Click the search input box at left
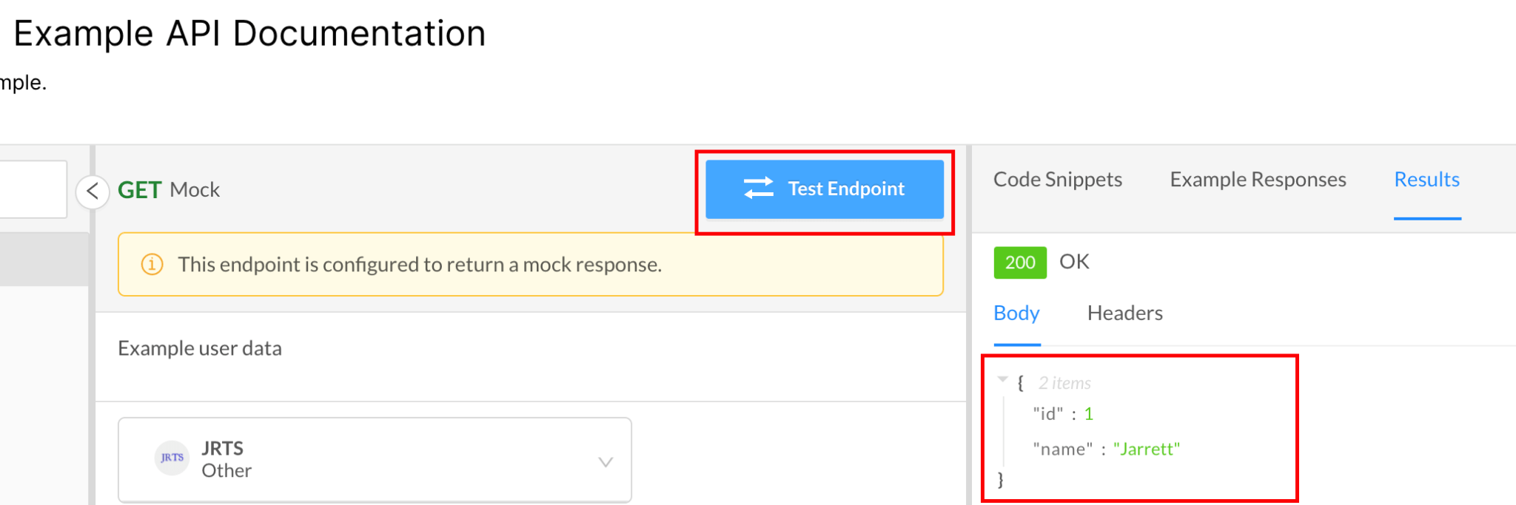This screenshot has width=1516, height=505. (x=33, y=189)
